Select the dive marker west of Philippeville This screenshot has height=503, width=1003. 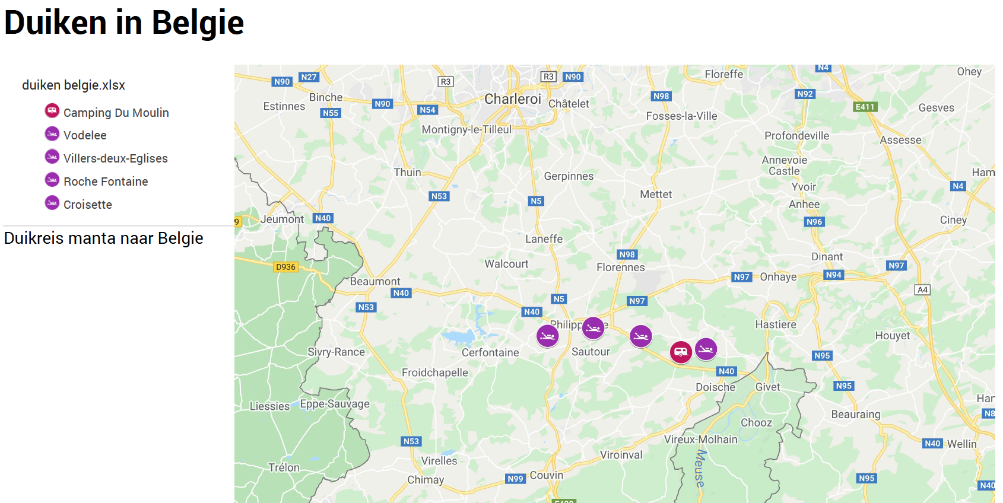[548, 336]
